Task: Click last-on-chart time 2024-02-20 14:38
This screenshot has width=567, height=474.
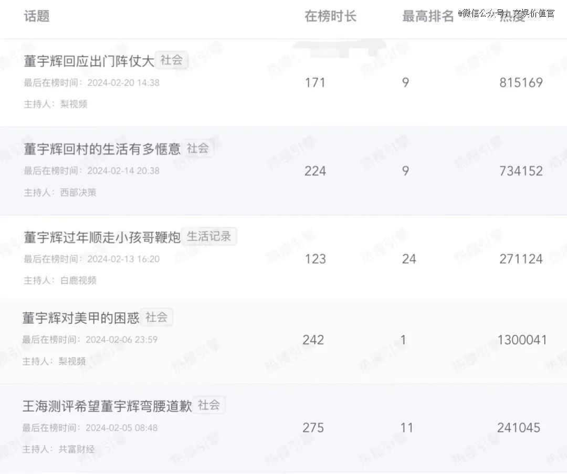Action: (123, 83)
